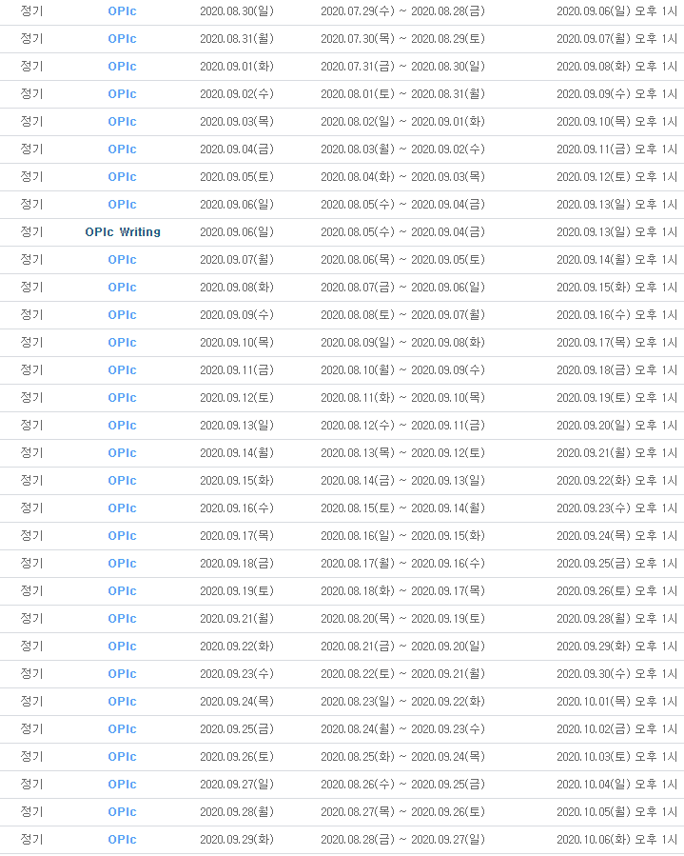Screen dimensions: 684x856
Task: Click result date 2020.10.03(토) 오후 1시
Action: pos(616,757)
